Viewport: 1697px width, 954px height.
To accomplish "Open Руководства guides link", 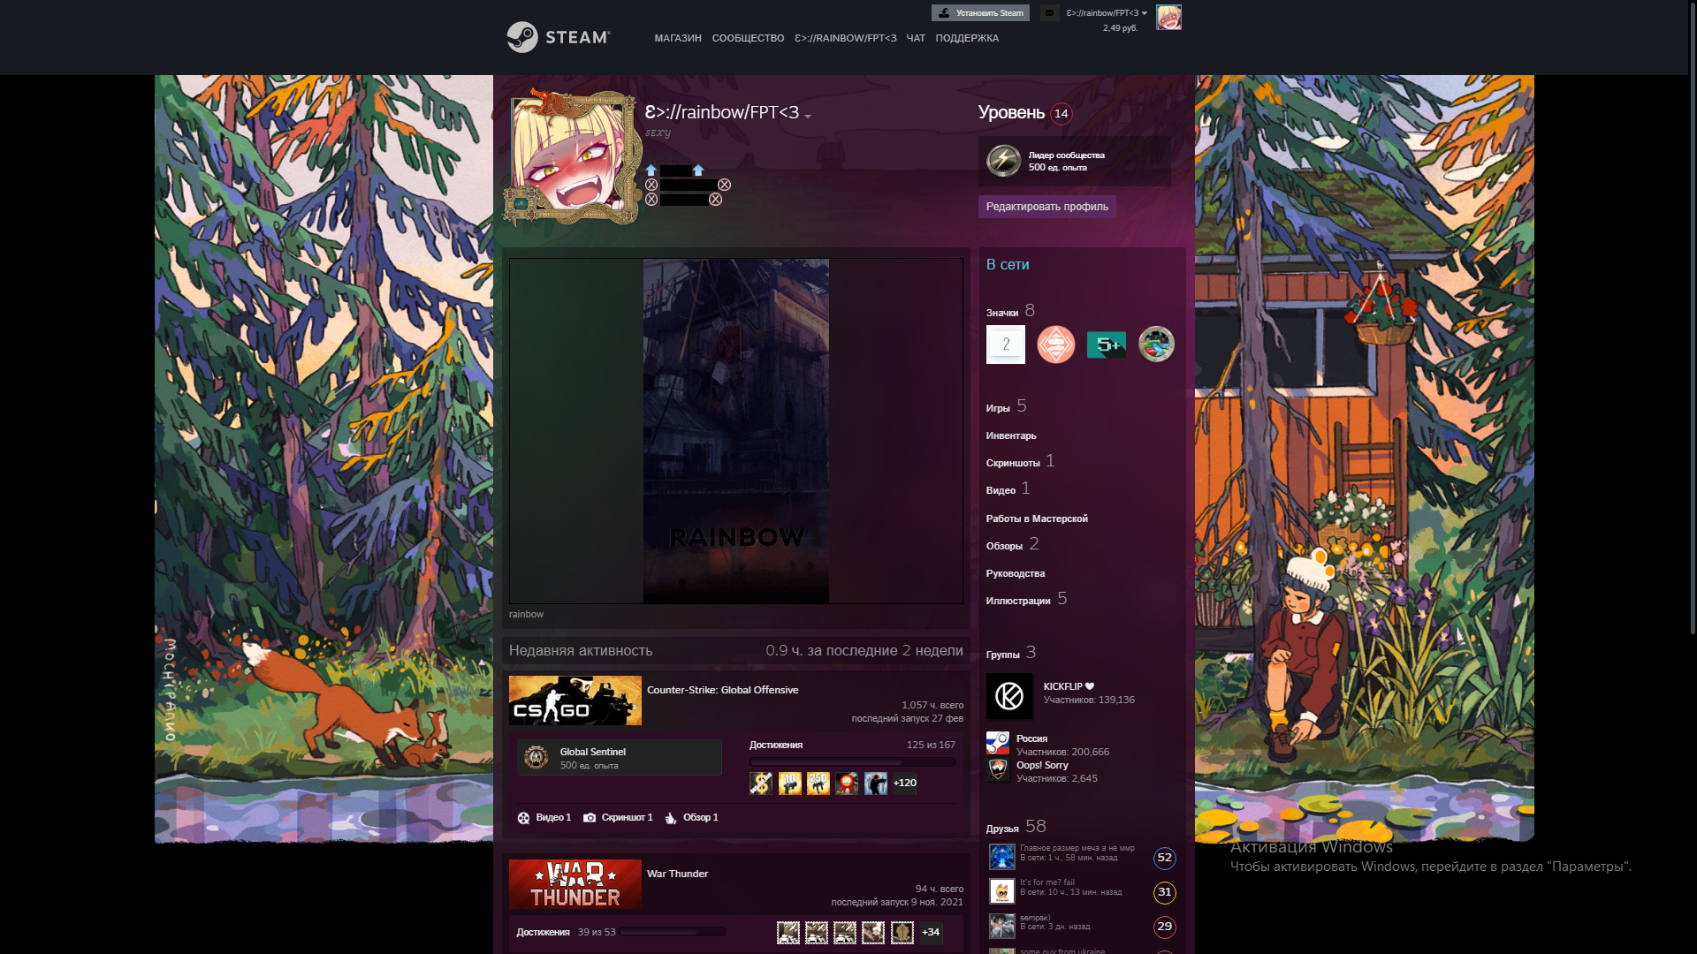I will click(x=1016, y=573).
